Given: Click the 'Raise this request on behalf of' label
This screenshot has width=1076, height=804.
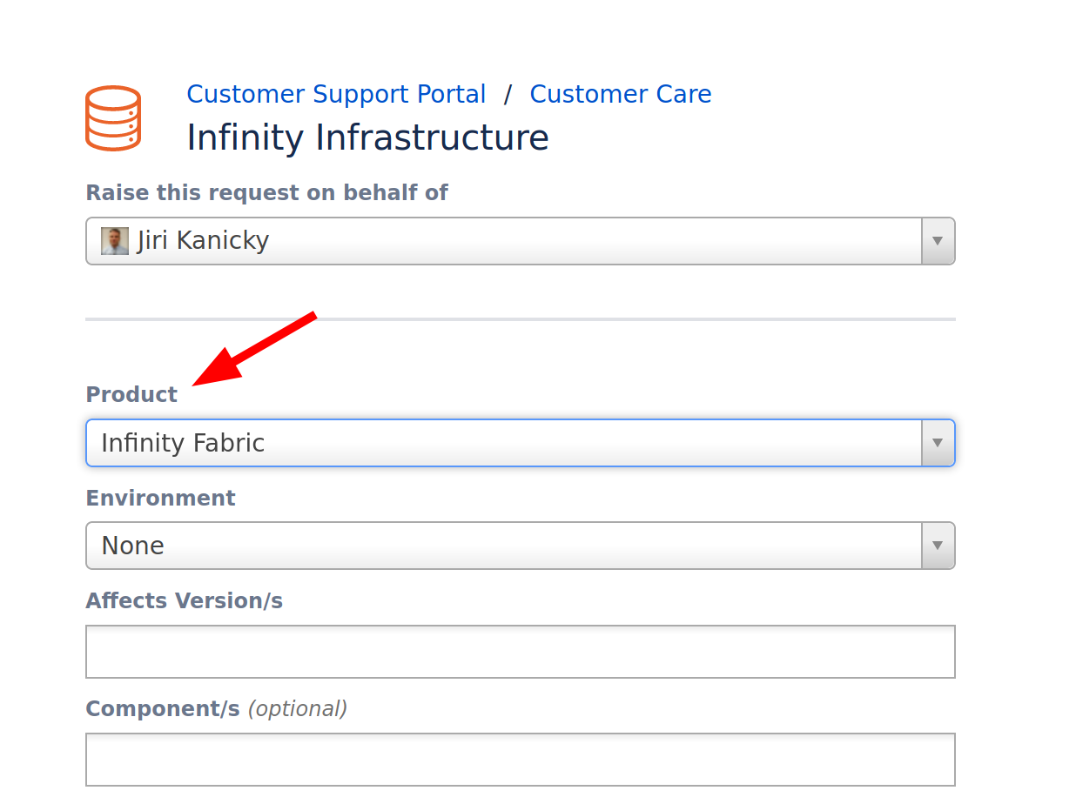Looking at the screenshot, I should click(266, 192).
